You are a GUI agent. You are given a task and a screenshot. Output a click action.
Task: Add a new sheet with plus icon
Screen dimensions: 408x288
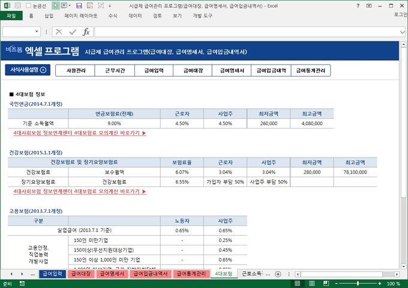(x=278, y=274)
